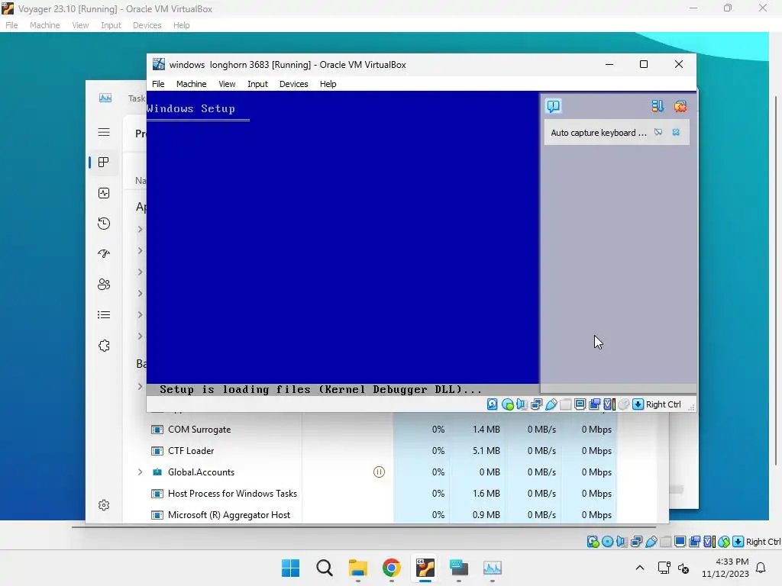Open App history page in Task Manager sidebar
The image size is (782, 586).
tap(104, 224)
